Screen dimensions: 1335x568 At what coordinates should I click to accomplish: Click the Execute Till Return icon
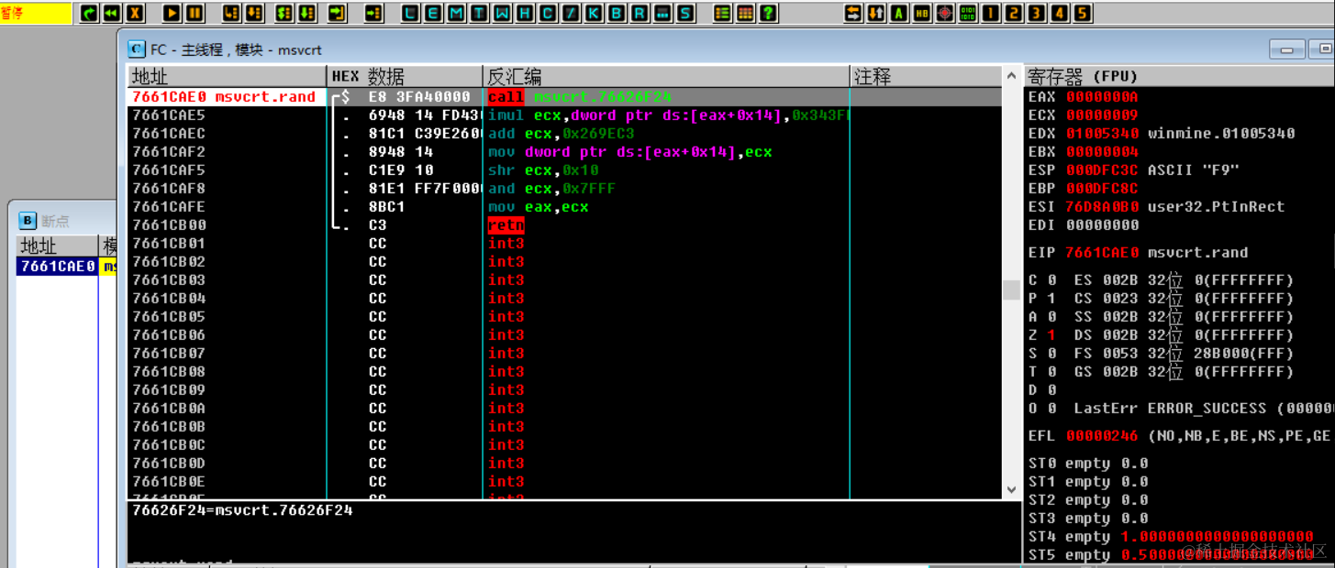[337, 13]
